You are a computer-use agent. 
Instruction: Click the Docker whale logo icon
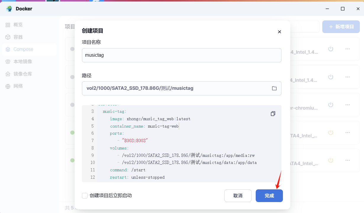click(x=9, y=9)
